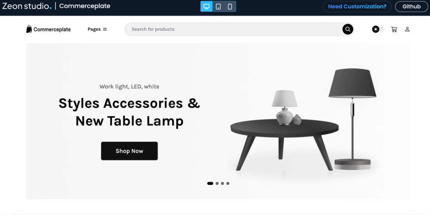The image size is (430, 215).
Task: Jump to the fourth carousel slide dot
Action: [x=227, y=184]
